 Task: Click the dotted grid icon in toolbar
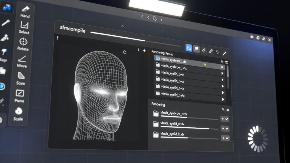pos(218,52)
